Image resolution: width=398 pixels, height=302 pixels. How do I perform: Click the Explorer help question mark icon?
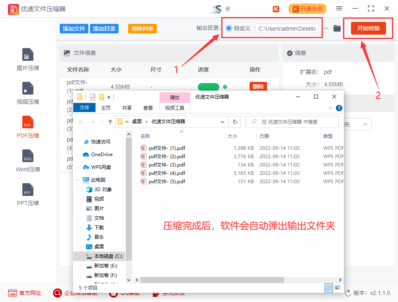(339, 108)
